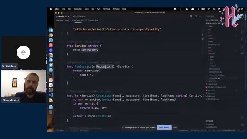Screen dimensions: 247x139
Task: Open the Go menu
Action: click(x=93, y=9)
